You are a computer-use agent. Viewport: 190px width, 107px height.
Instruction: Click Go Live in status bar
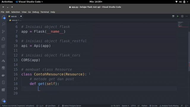click(x=153, y=106)
